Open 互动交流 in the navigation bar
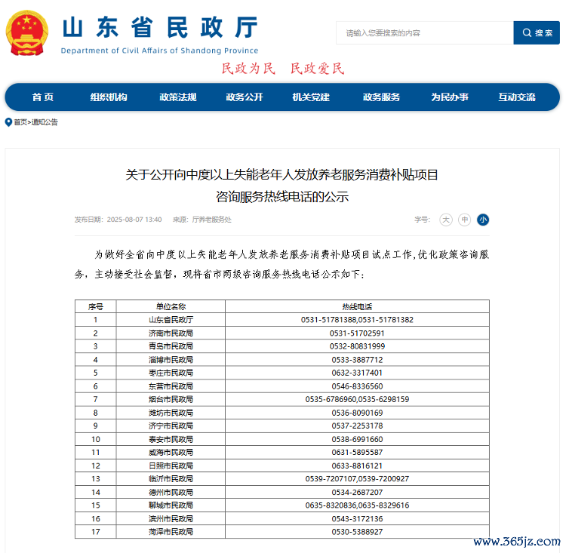Screen dimensions: 566x553 pyautogui.click(x=516, y=97)
